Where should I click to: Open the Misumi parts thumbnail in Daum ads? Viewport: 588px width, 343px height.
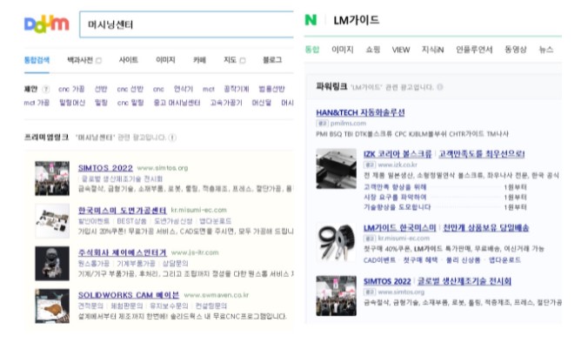[x=52, y=220]
